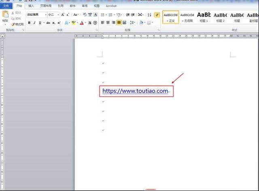Activate the Format Painter (格式刷)
This screenshot has width=259, height=191.
(x=17, y=24)
